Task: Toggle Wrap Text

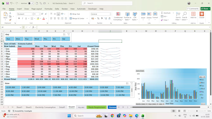Action: point(75,14)
